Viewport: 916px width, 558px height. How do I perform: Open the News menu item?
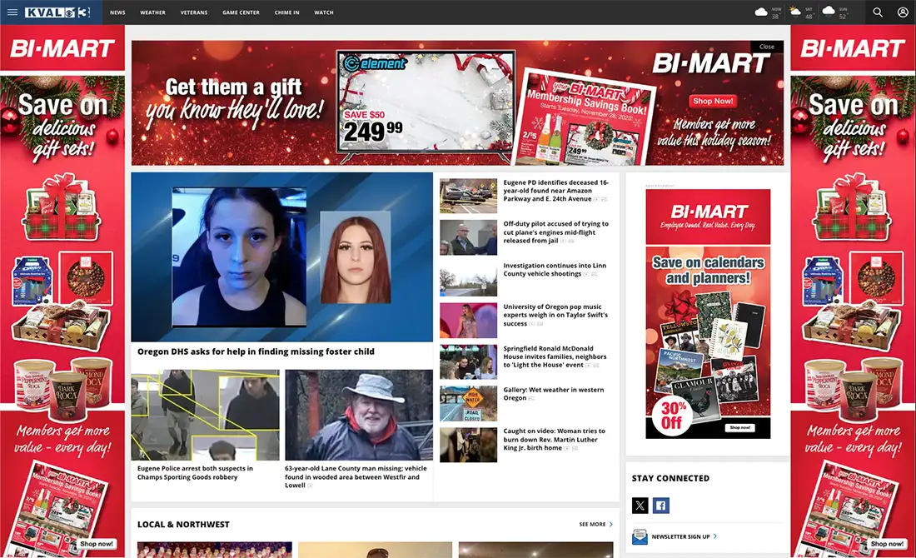[x=117, y=12]
